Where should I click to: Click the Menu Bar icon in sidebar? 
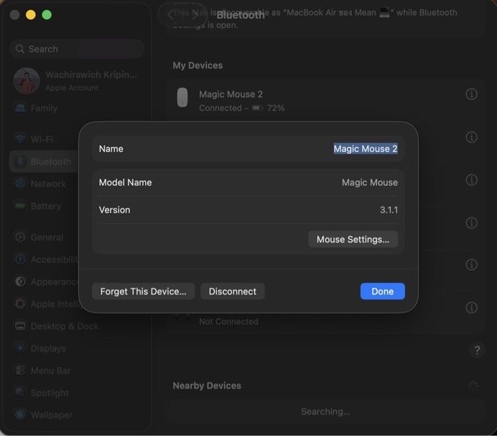click(x=21, y=371)
